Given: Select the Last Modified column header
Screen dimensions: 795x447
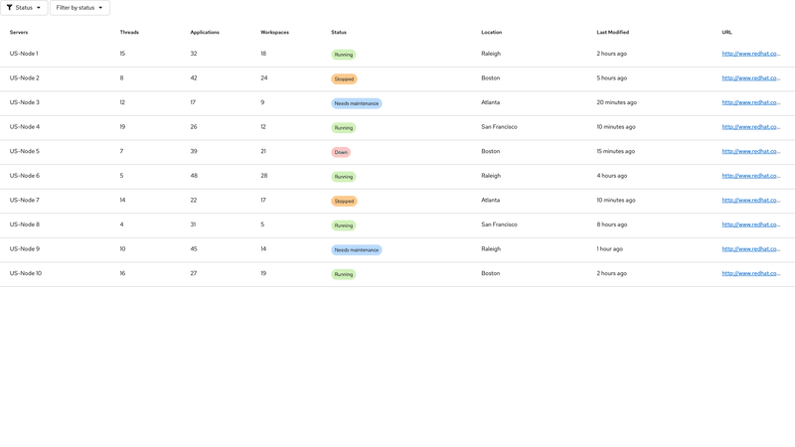Looking at the screenshot, I should point(612,32).
